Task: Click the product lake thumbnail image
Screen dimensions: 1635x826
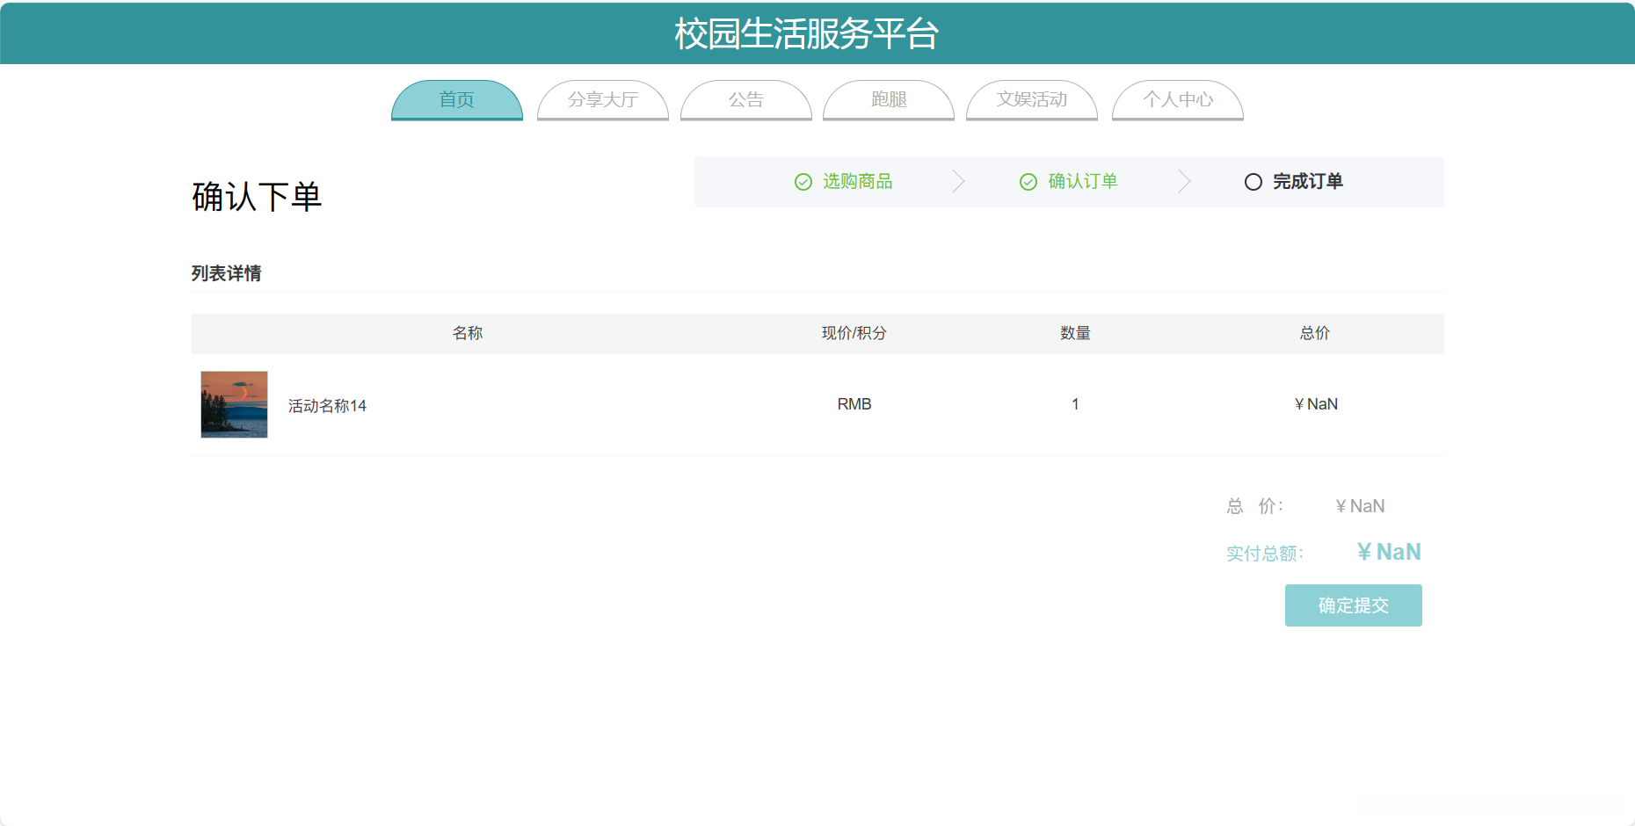Action: (x=233, y=404)
